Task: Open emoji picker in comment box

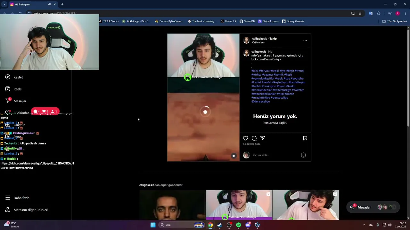Action: [303, 155]
